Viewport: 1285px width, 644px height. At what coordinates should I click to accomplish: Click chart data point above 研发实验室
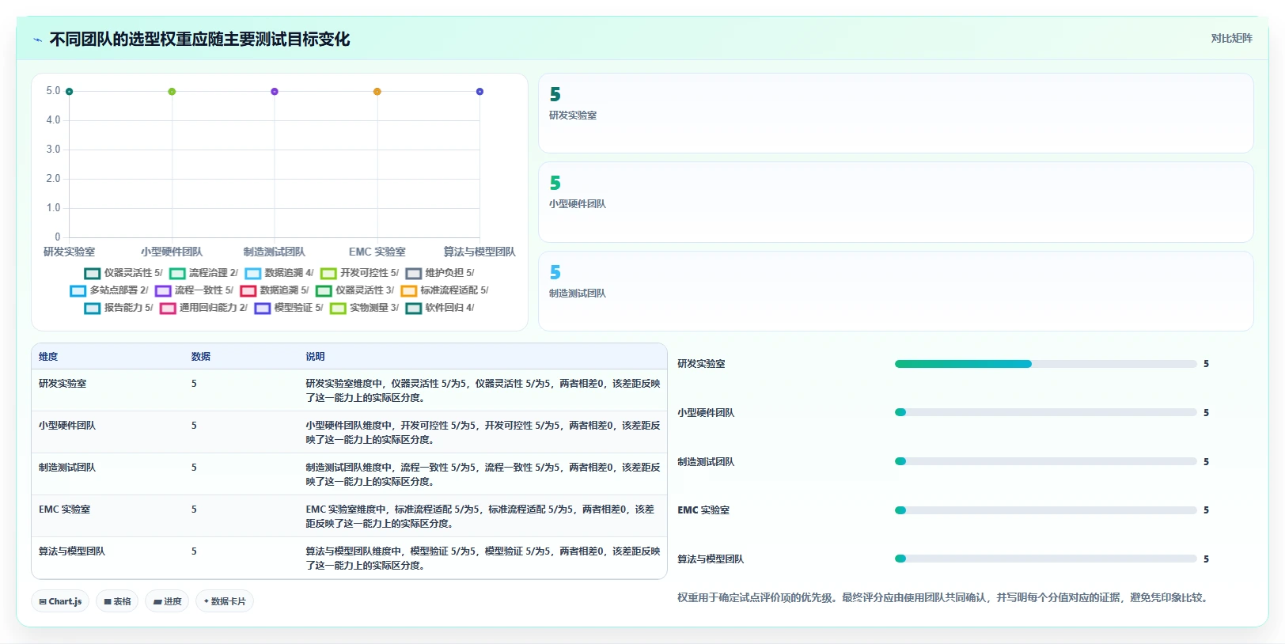70,92
